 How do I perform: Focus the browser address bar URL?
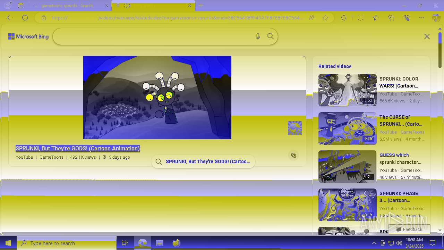[x=177, y=18]
